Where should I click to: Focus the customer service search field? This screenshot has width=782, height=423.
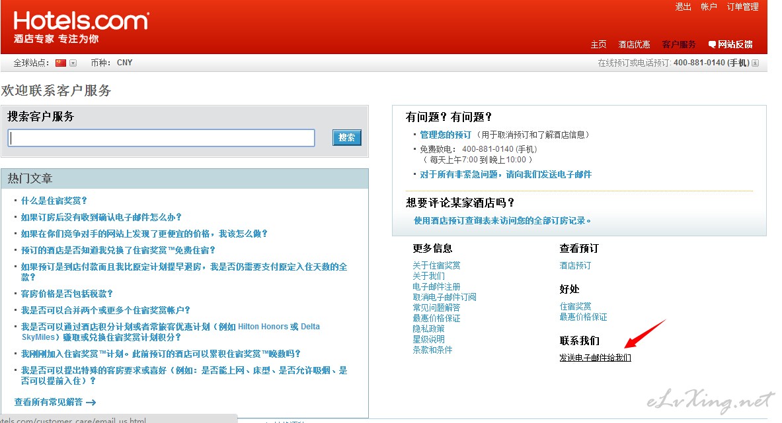tap(161, 138)
